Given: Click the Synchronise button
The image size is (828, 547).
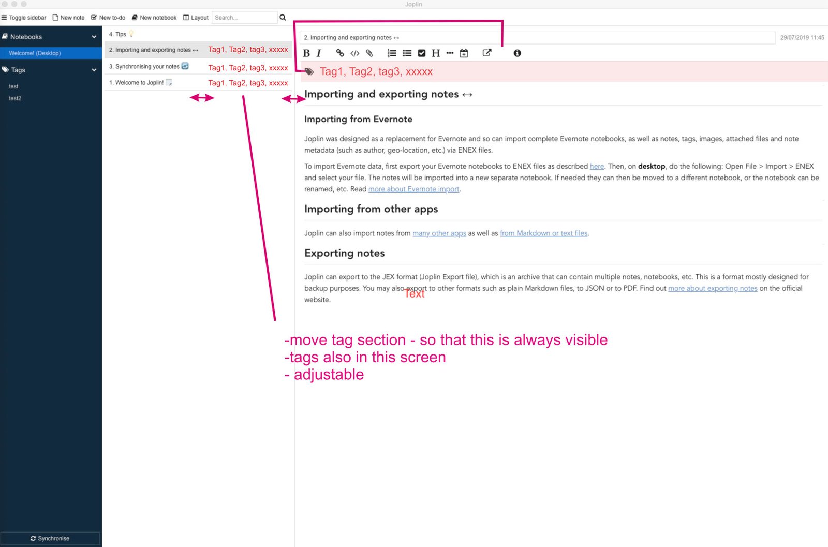Looking at the screenshot, I should [50, 538].
